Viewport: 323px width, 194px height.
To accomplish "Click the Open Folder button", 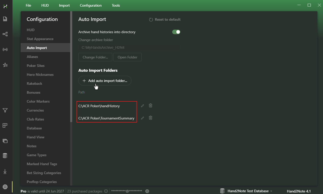I will click(x=127, y=57).
